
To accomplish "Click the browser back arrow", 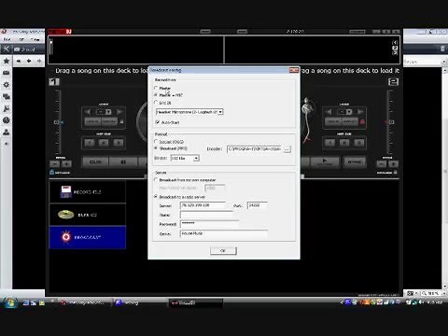I will click(29, 61).
